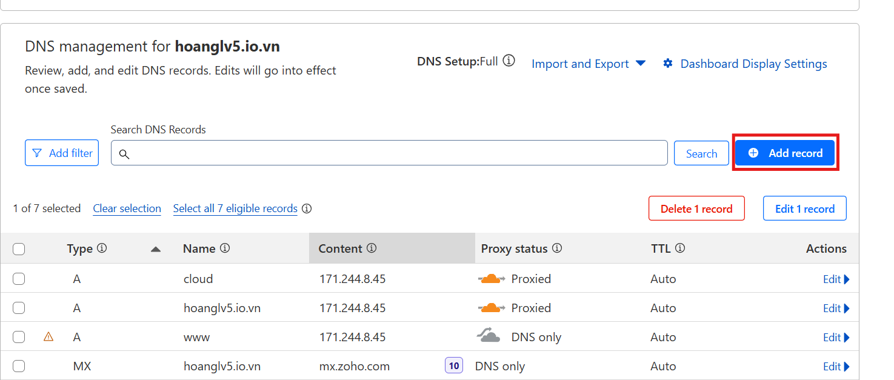Check the checkbox for the MX record
Viewport: 894px width, 380px height.
tap(19, 366)
